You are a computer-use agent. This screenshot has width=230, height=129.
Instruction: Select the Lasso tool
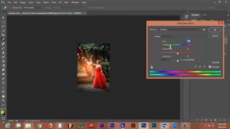point(3,26)
